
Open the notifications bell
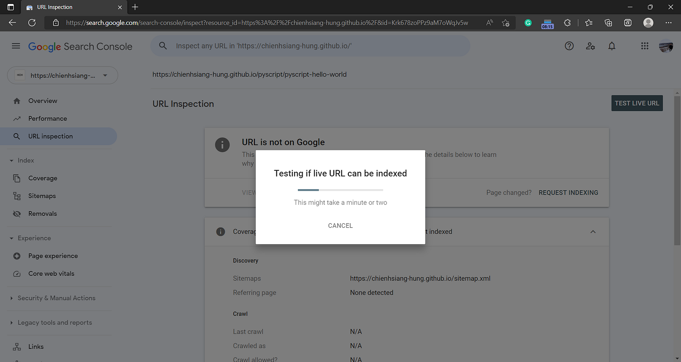(x=612, y=46)
